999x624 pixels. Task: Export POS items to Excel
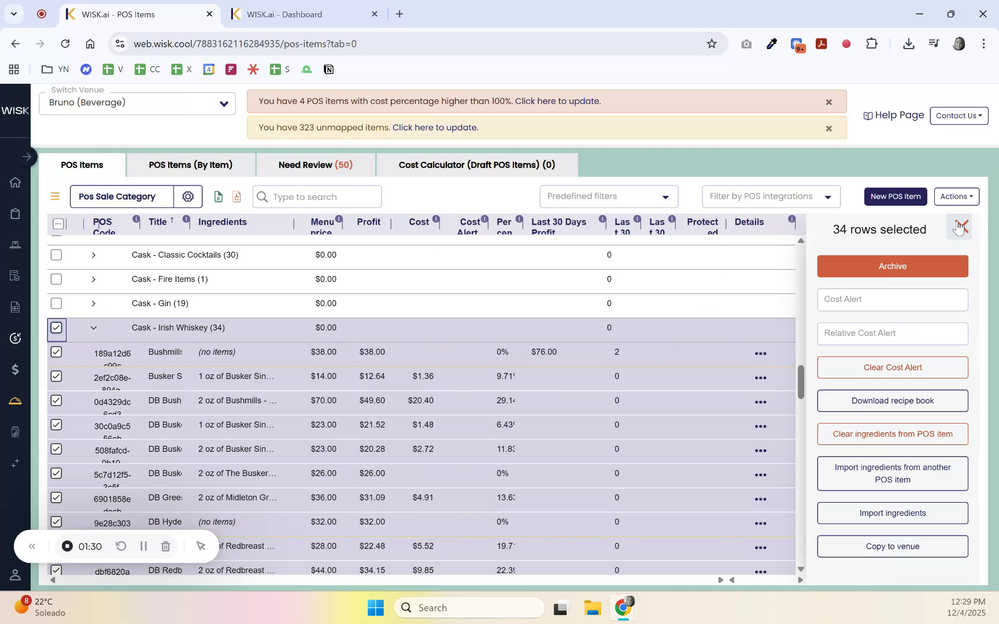pyautogui.click(x=218, y=196)
